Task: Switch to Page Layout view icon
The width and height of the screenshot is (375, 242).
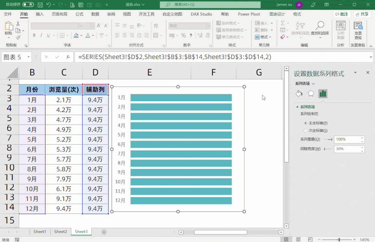Action: click(298, 239)
